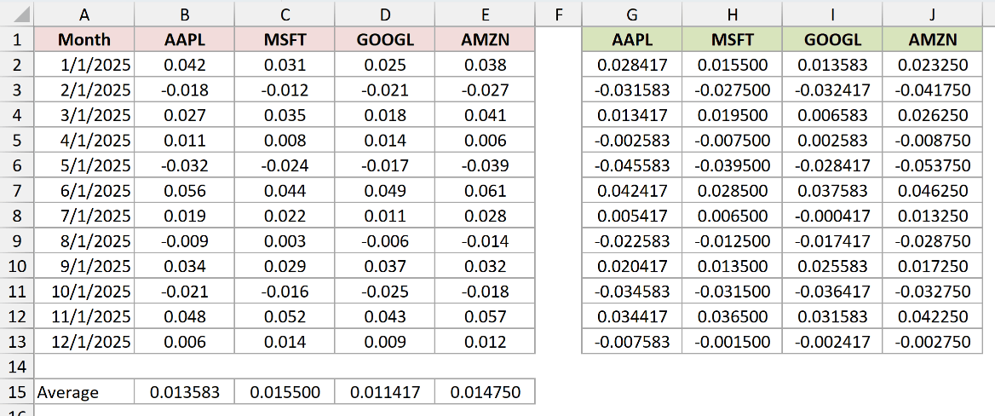Select cell containing 0.037
The width and height of the screenshot is (995, 416).
[x=384, y=266]
